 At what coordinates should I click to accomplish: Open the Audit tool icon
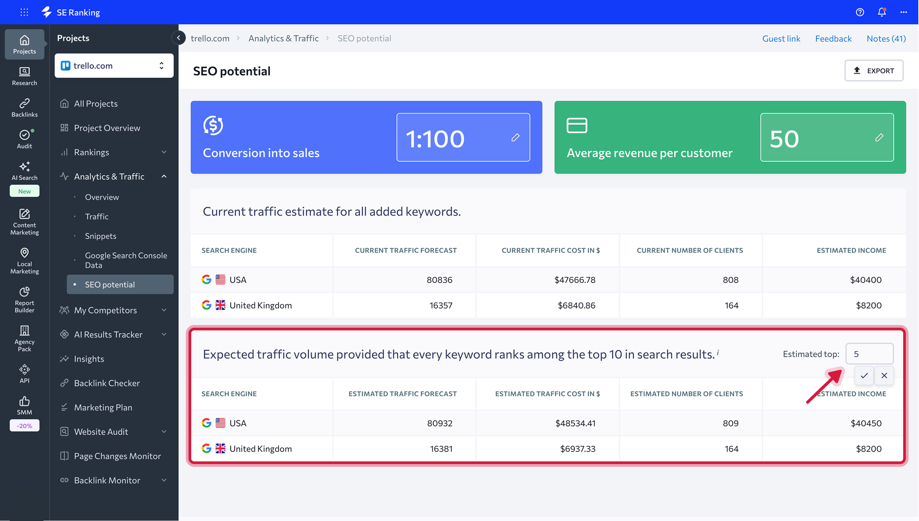pyautogui.click(x=24, y=139)
